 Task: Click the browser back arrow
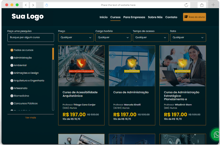pos(26,5)
